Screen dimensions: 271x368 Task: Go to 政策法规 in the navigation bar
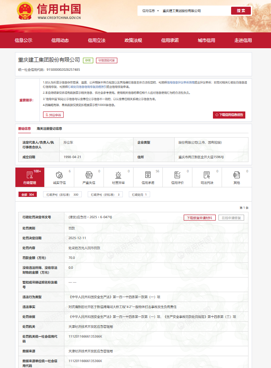[x=133, y=40]
